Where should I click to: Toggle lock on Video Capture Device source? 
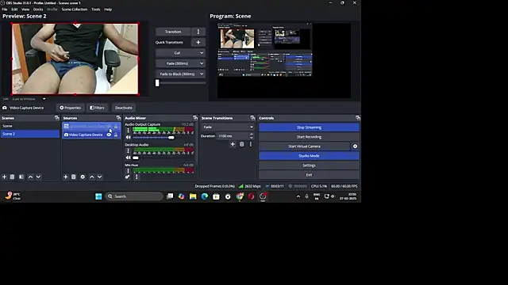[x=116, y=135]
